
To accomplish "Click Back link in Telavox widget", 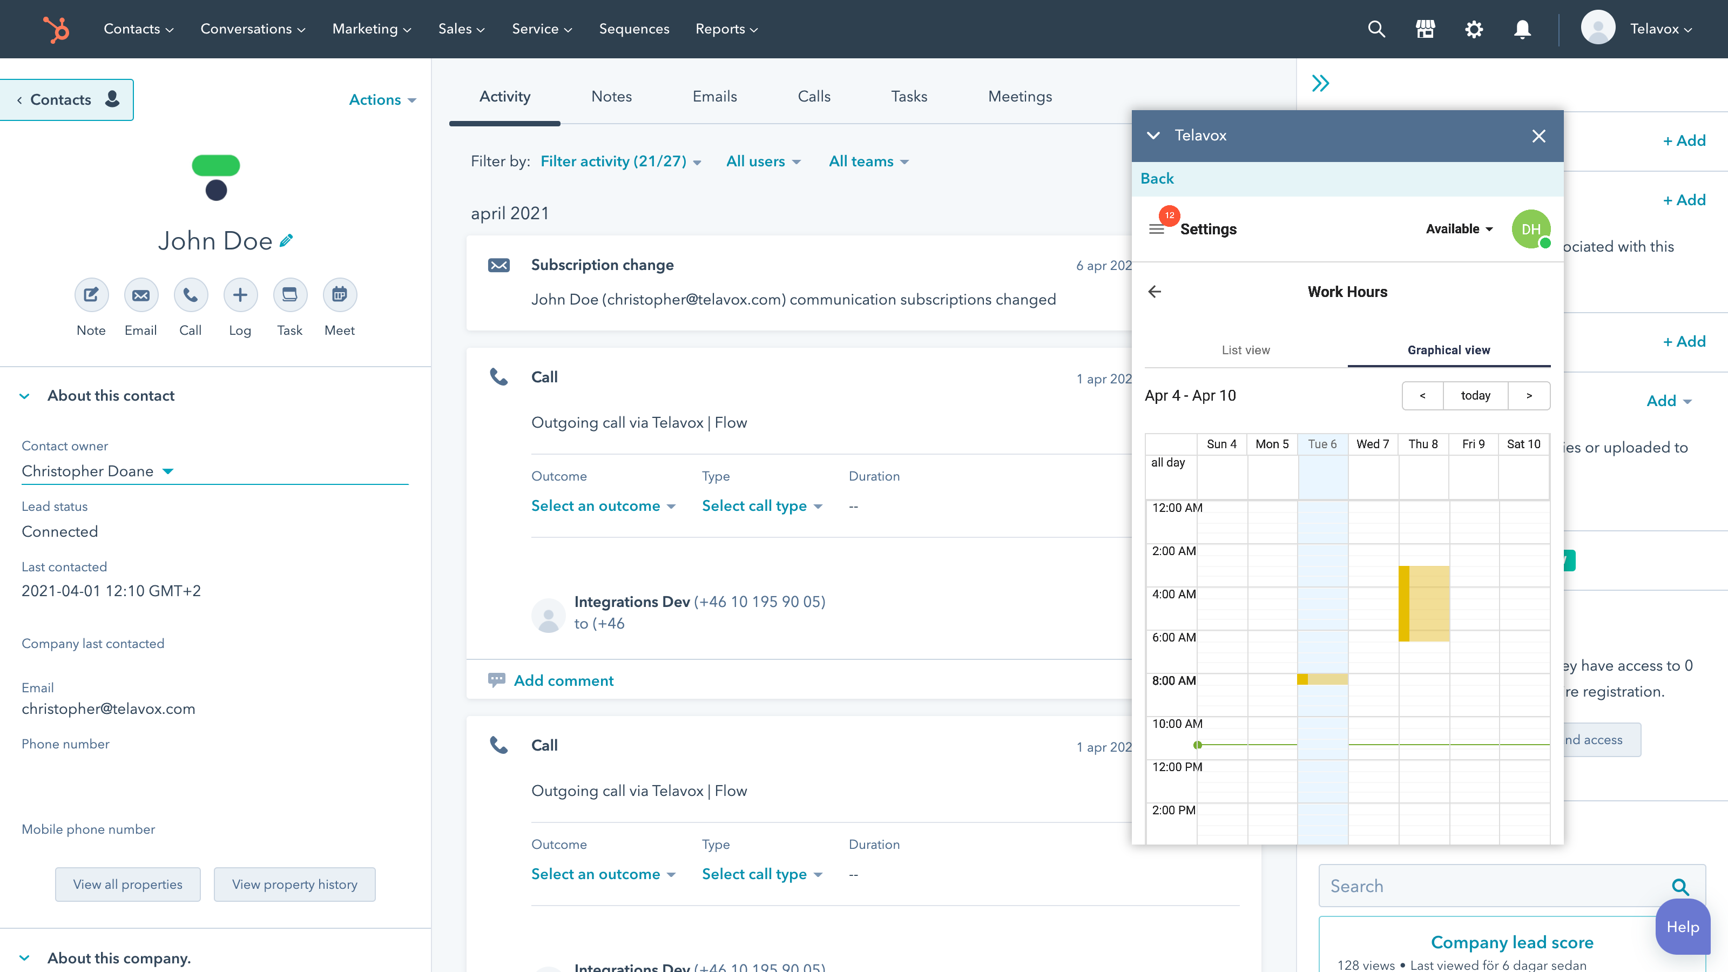I will pyautogui.click(x=1157, y=178).
